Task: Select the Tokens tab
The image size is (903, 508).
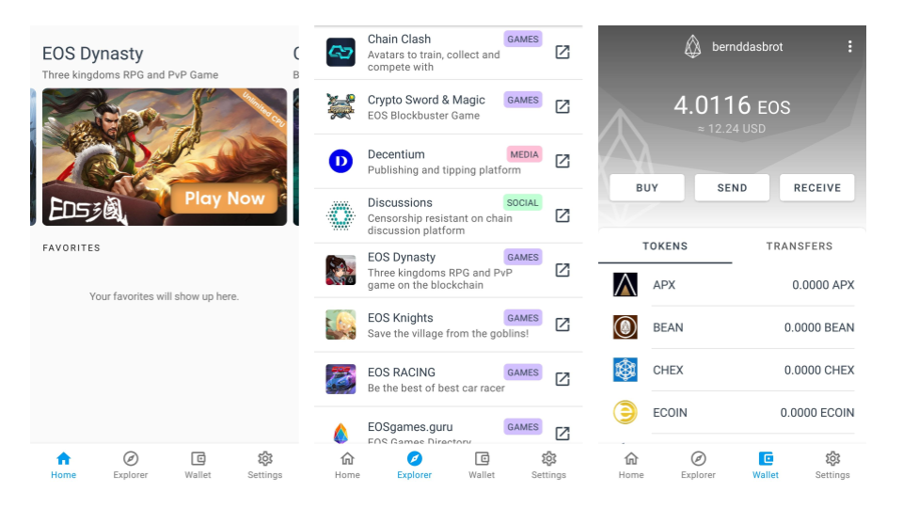Action: [665, 246]
